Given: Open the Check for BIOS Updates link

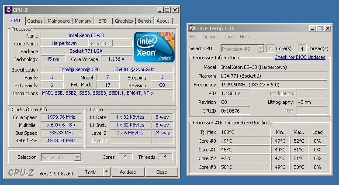Looking at the screenshot, I should [x=300, y=57].
